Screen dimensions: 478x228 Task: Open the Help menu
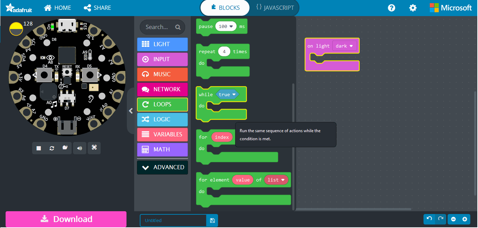coord(391,8)
